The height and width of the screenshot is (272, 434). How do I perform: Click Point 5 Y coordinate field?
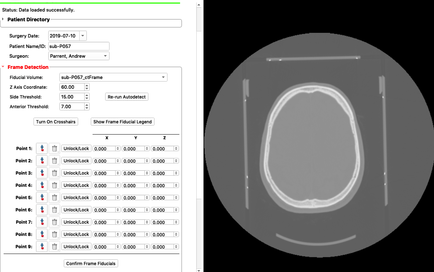[x=136, y=198]
